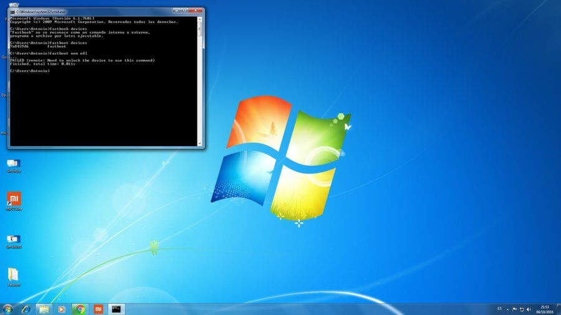Image resolution: width=561 pixels, height=315 pixels.
Task: Launch Internet Explorer from the taskbar
Action: (26, 309)
